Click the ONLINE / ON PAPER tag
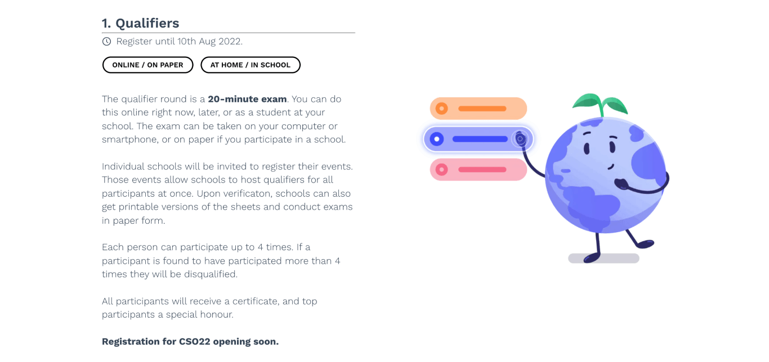Image resolution: width=769 pixels, height=362 pixels. 147,65
